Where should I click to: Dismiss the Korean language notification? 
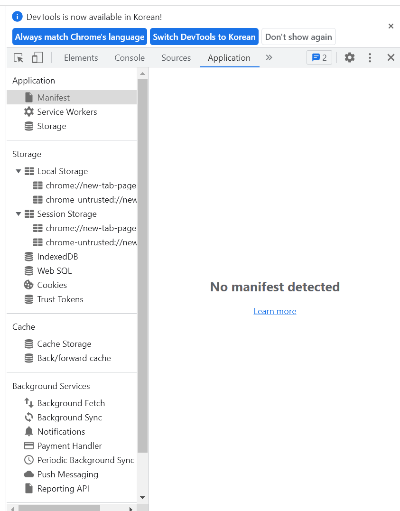[x=391, y=26]
